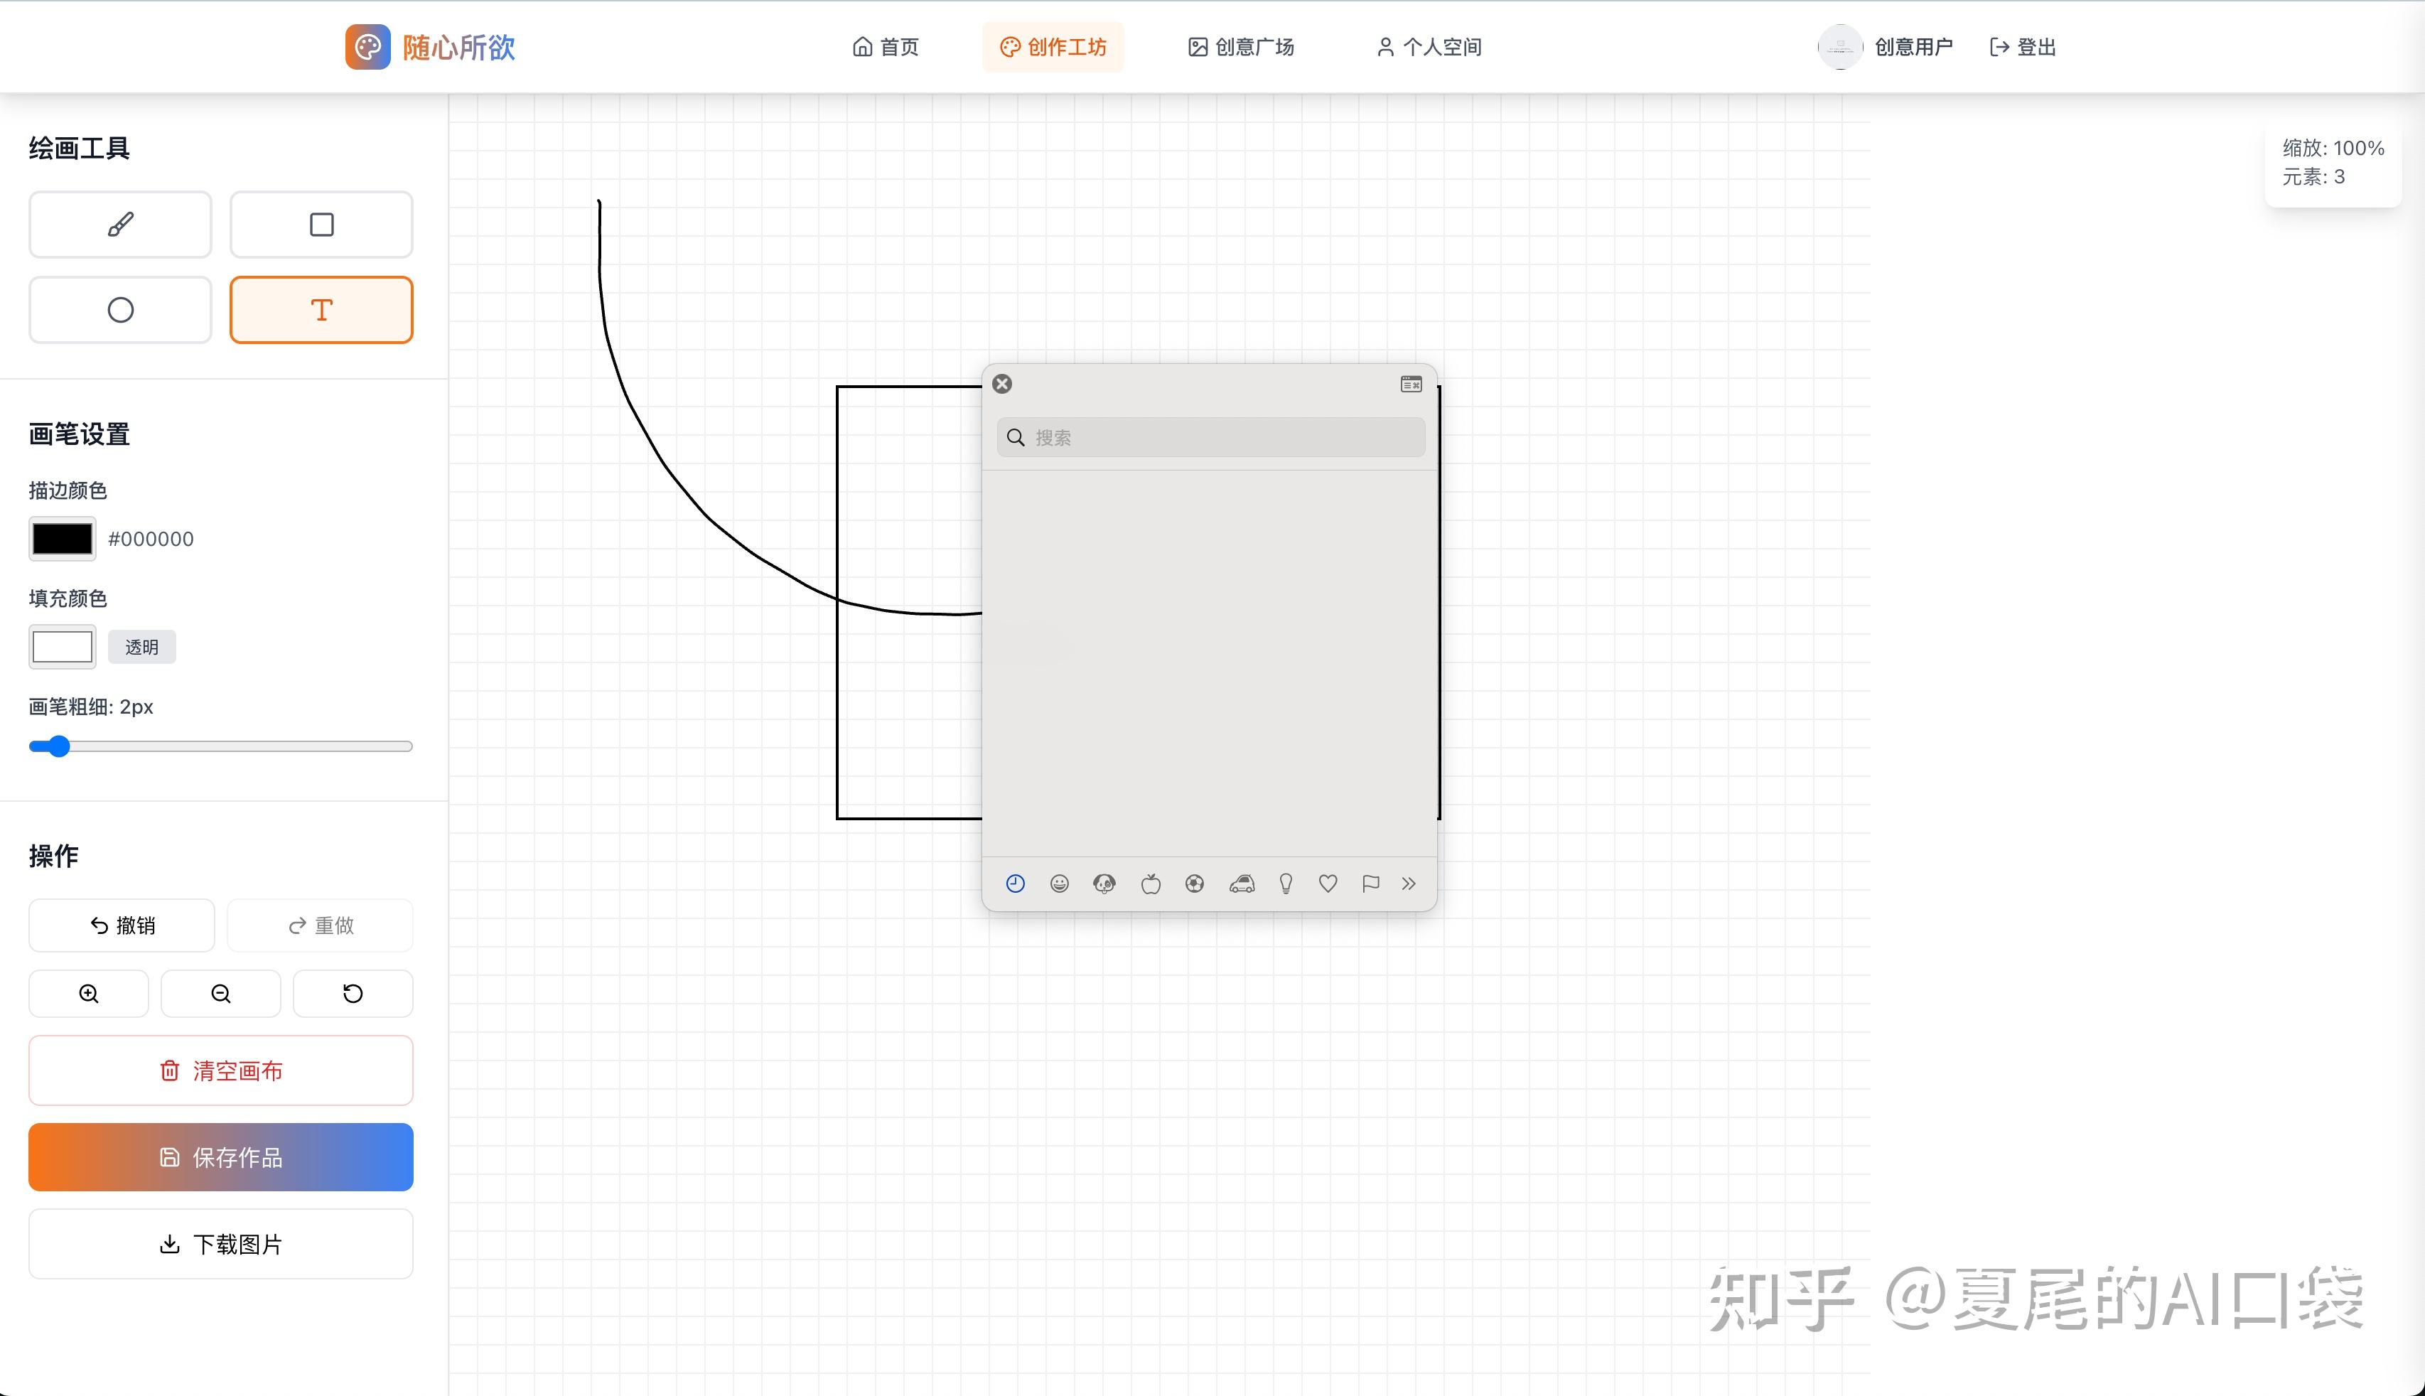Open the flags emoji category
The height and width of the screenshot is (1396, 2425).
coord(1370,883)
